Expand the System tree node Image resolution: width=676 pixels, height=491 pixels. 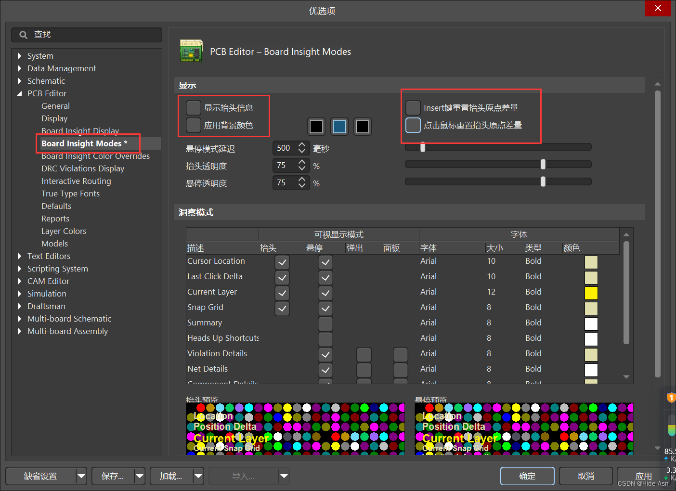click(19, 56)
